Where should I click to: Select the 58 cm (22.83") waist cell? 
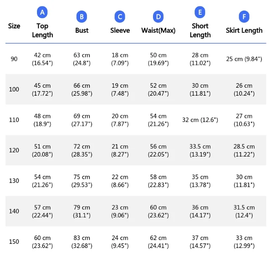[158, 181]
